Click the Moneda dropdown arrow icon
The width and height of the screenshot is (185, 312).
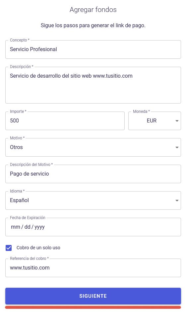click(x=177, y=121)
